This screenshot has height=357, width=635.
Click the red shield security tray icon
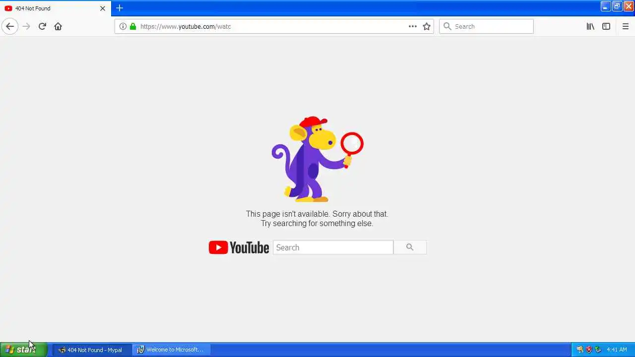tap(589, 350)
